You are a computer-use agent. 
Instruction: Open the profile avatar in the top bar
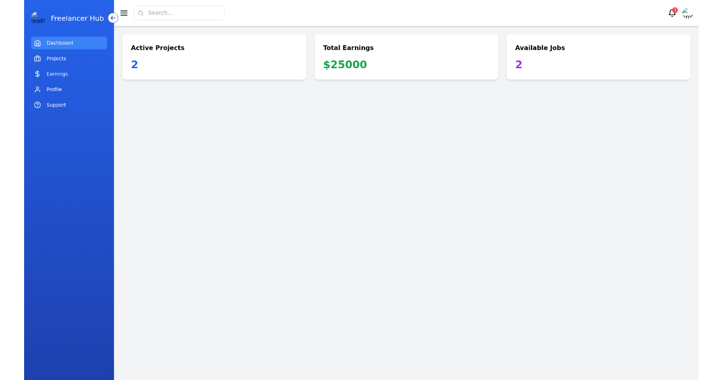687,13
